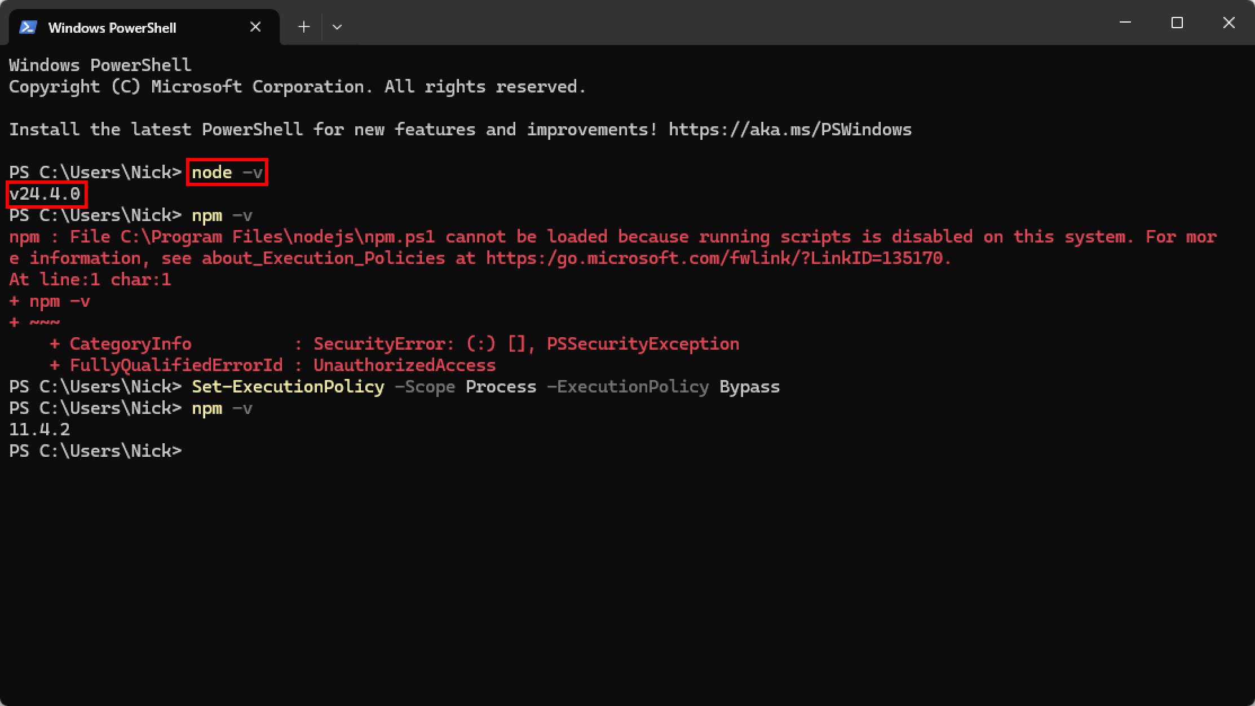The height and width of the screenshot is (706, 1255).
Task: Click the word Bypass in the command
Action: coord(750,387)
